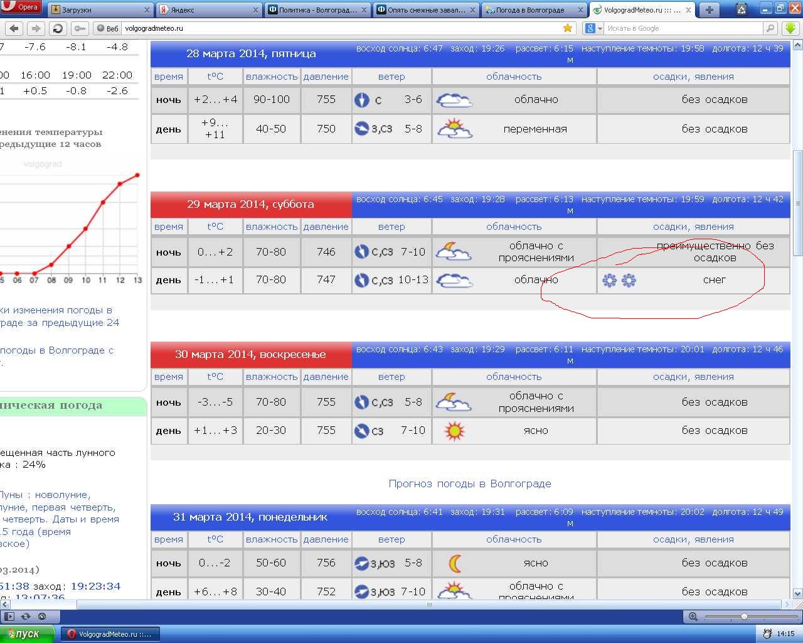803x643 pixels.
Task: Select the VolgogradMeteo.ru taskbar button
Action: click(x=110, y=634)
